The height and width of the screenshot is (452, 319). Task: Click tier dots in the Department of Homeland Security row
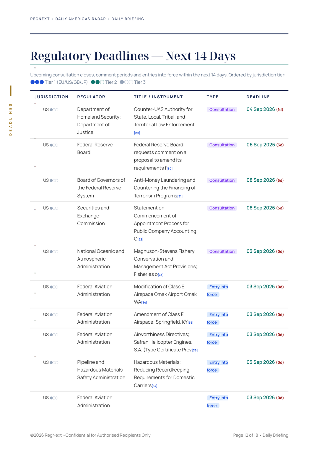(54, 110)
